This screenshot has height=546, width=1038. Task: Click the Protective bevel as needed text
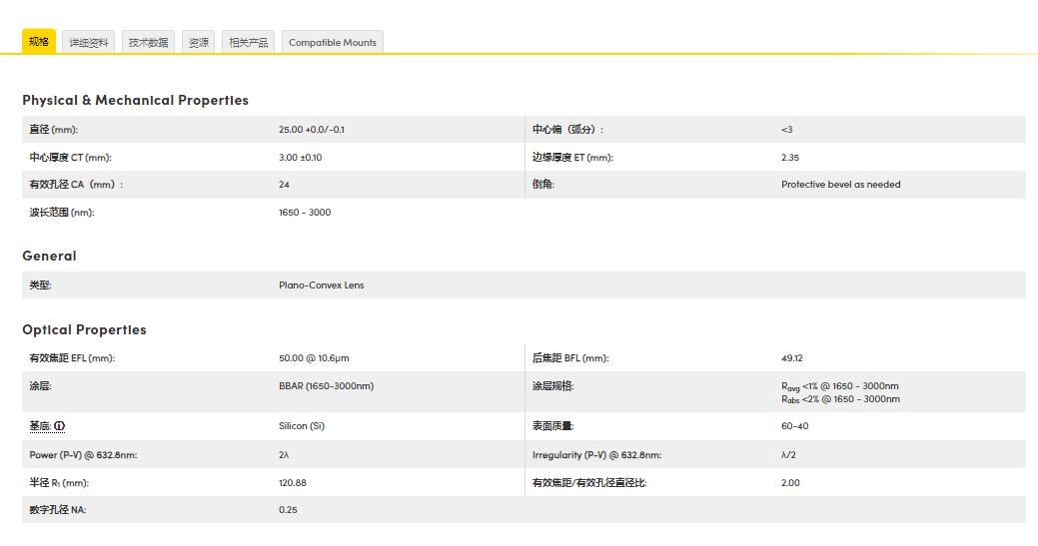click(840, 185)
